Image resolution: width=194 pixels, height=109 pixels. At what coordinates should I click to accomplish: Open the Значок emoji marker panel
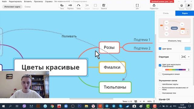coord(182,5)
